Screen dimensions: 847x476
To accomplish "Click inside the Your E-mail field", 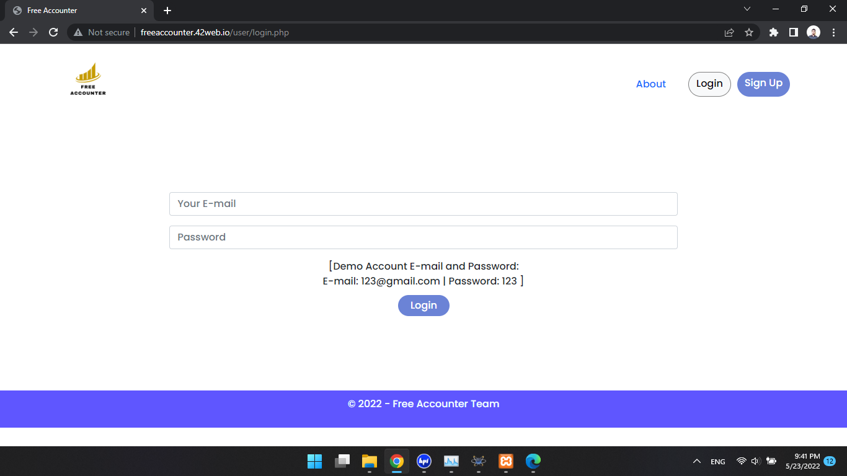I will point(423,204).
